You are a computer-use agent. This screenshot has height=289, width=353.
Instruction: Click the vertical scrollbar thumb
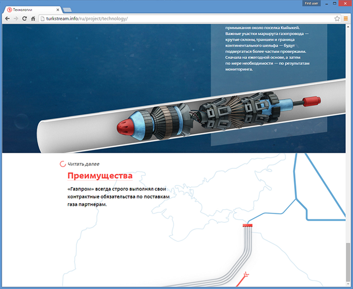(x=348, y=261)
